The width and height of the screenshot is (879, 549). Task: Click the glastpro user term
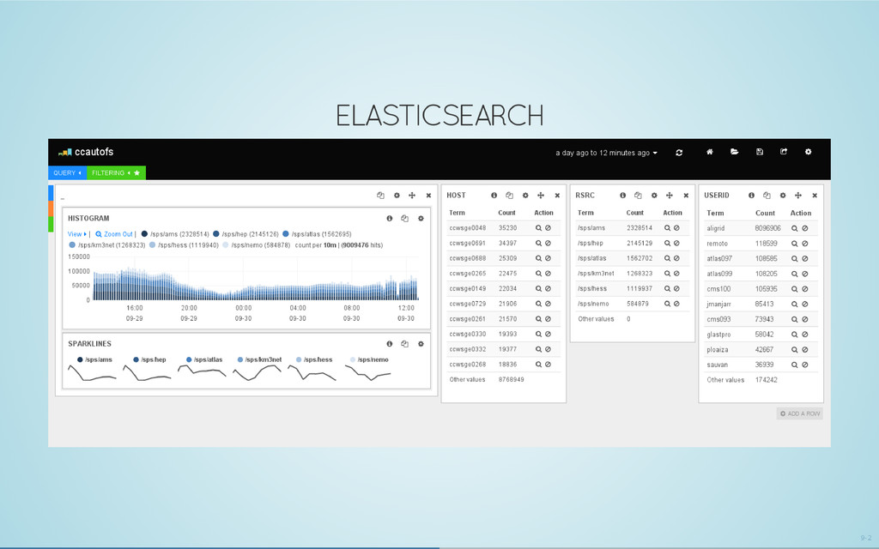pyautogui.click(x=718, y=335)
